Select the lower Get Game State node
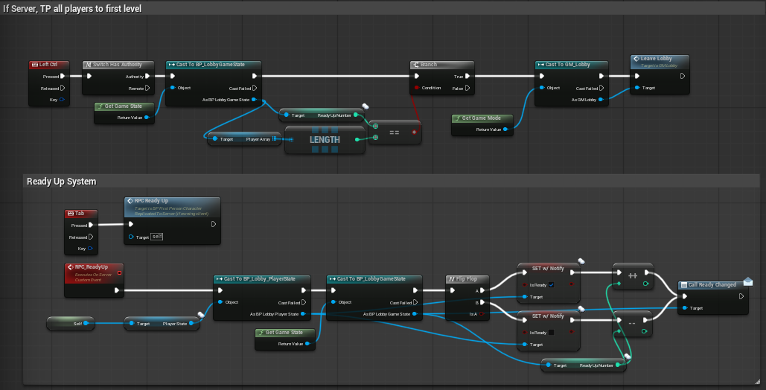The width and height of the screenshot is (766, 390). tap(285, 339)
